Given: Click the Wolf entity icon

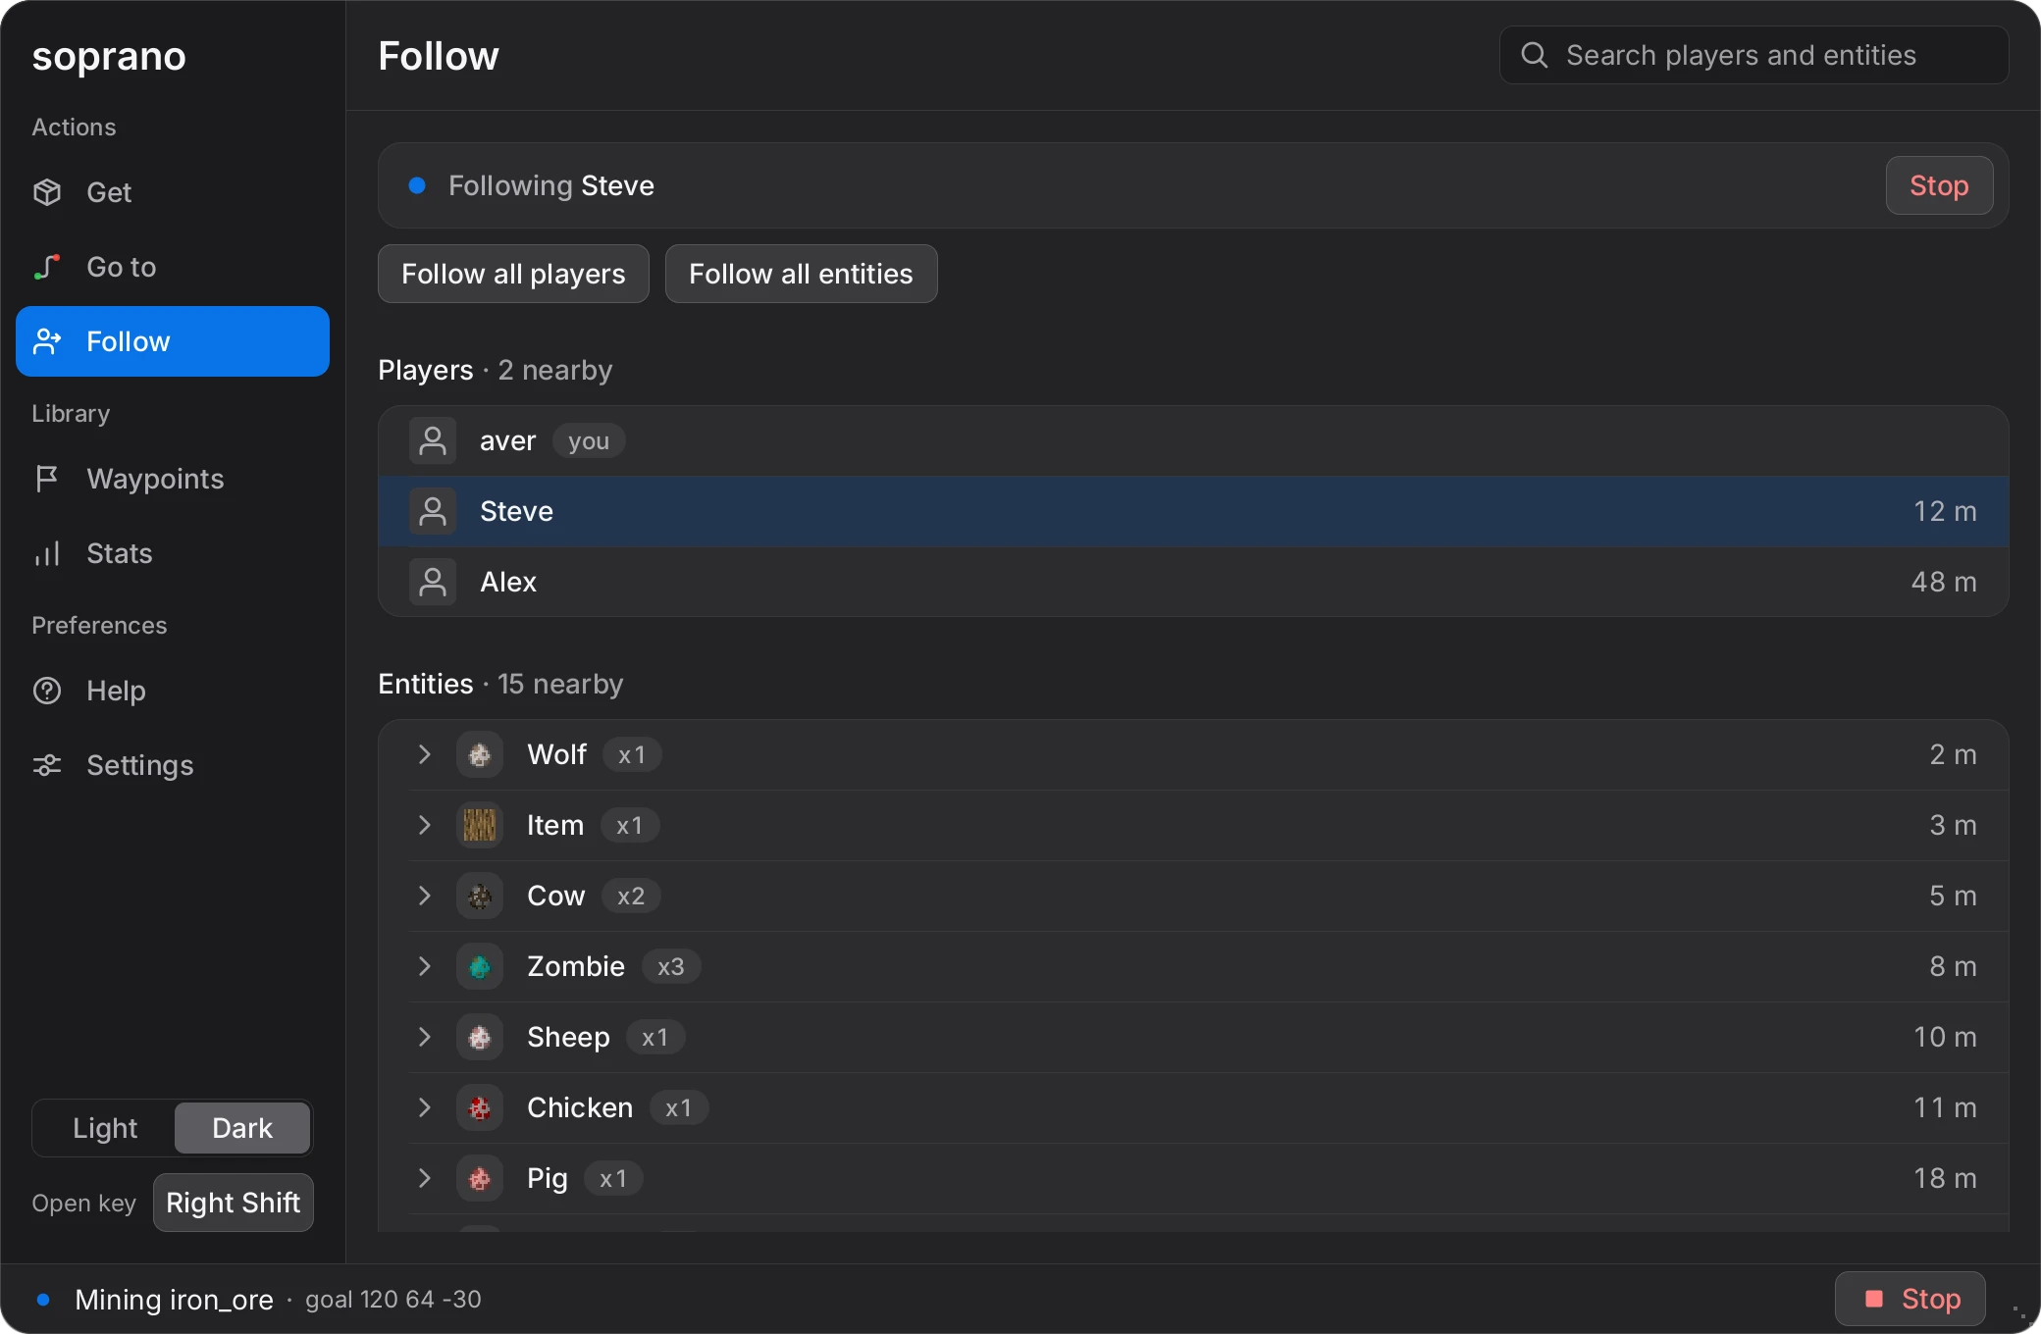Looking at the screenshot, I should [x=480, y=754].
